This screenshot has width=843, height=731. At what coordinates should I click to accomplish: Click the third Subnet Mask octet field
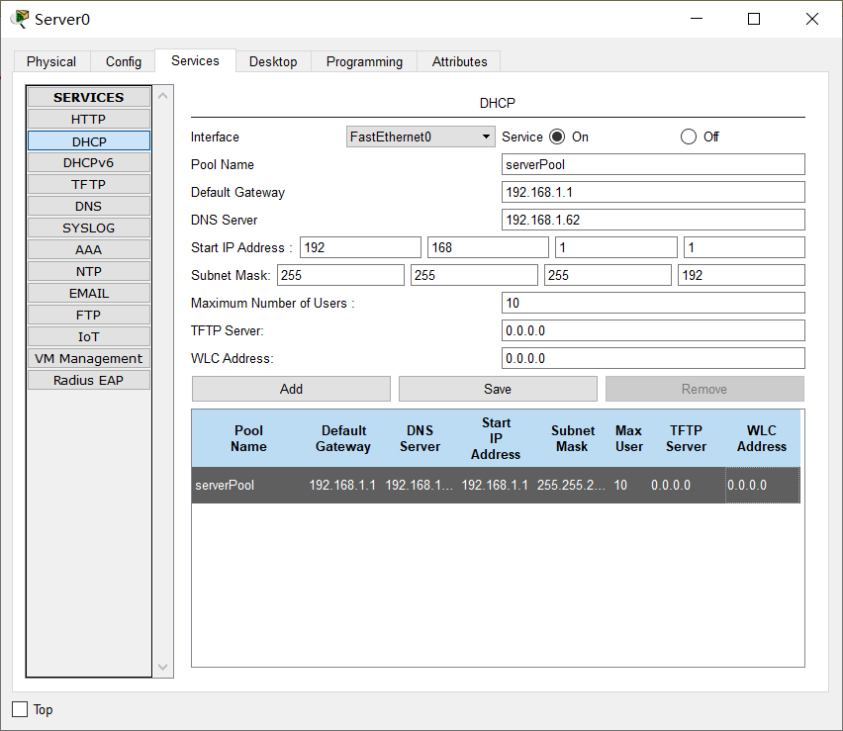tap(609, 275)
